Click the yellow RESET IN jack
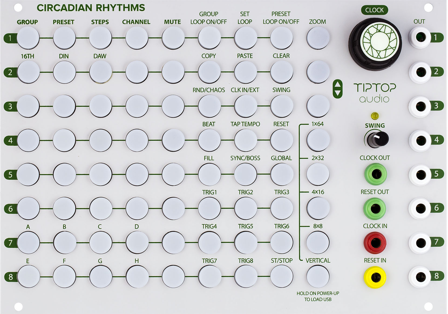The width and height of the screenshot is (448, 314). pyautogui.click(x=375, y=277)
